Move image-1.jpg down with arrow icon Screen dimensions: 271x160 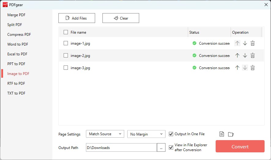coord(245,43)
